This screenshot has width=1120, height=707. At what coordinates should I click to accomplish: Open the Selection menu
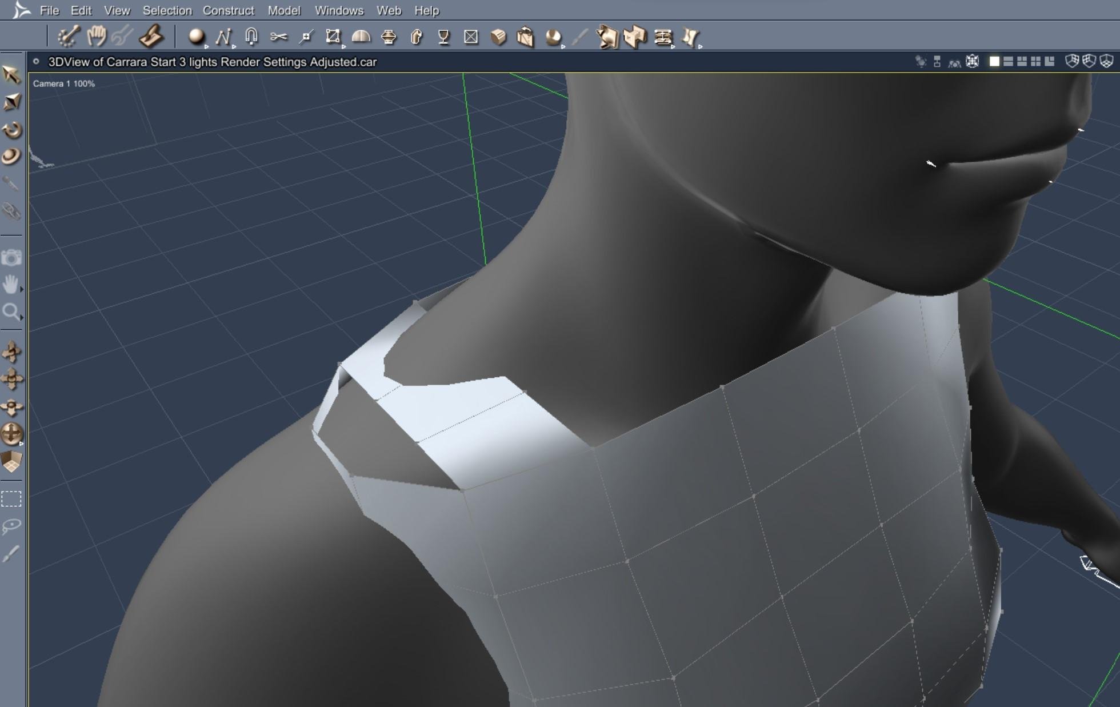click(x=167, y=10)
